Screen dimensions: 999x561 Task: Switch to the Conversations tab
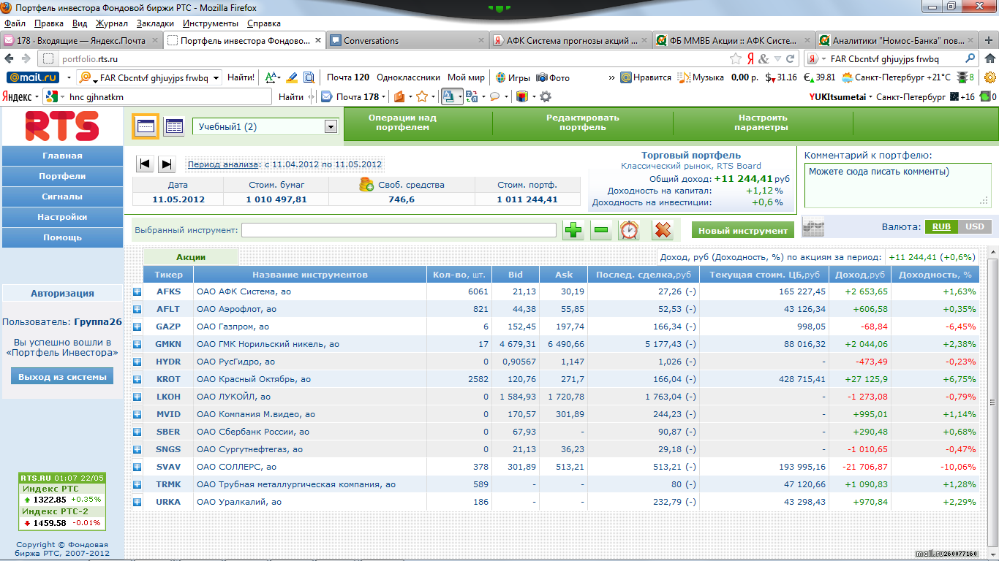tap(407, 41)
